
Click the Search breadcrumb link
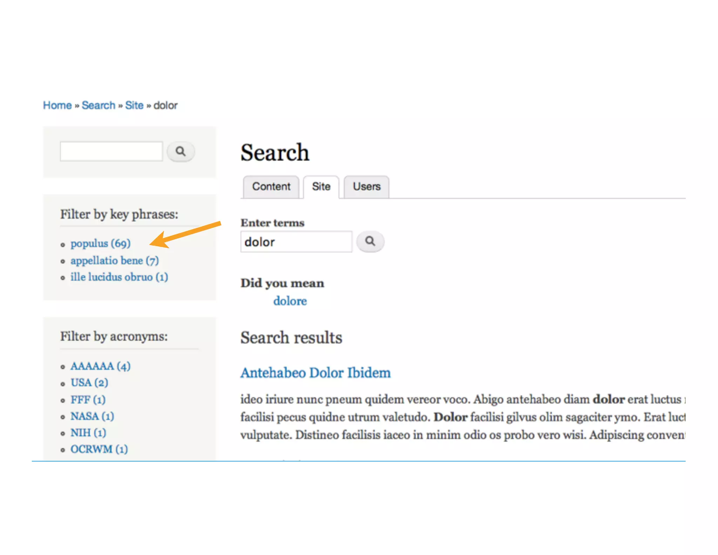pos(99,105)
